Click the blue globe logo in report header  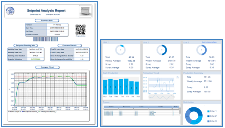(x=10, y=11)
